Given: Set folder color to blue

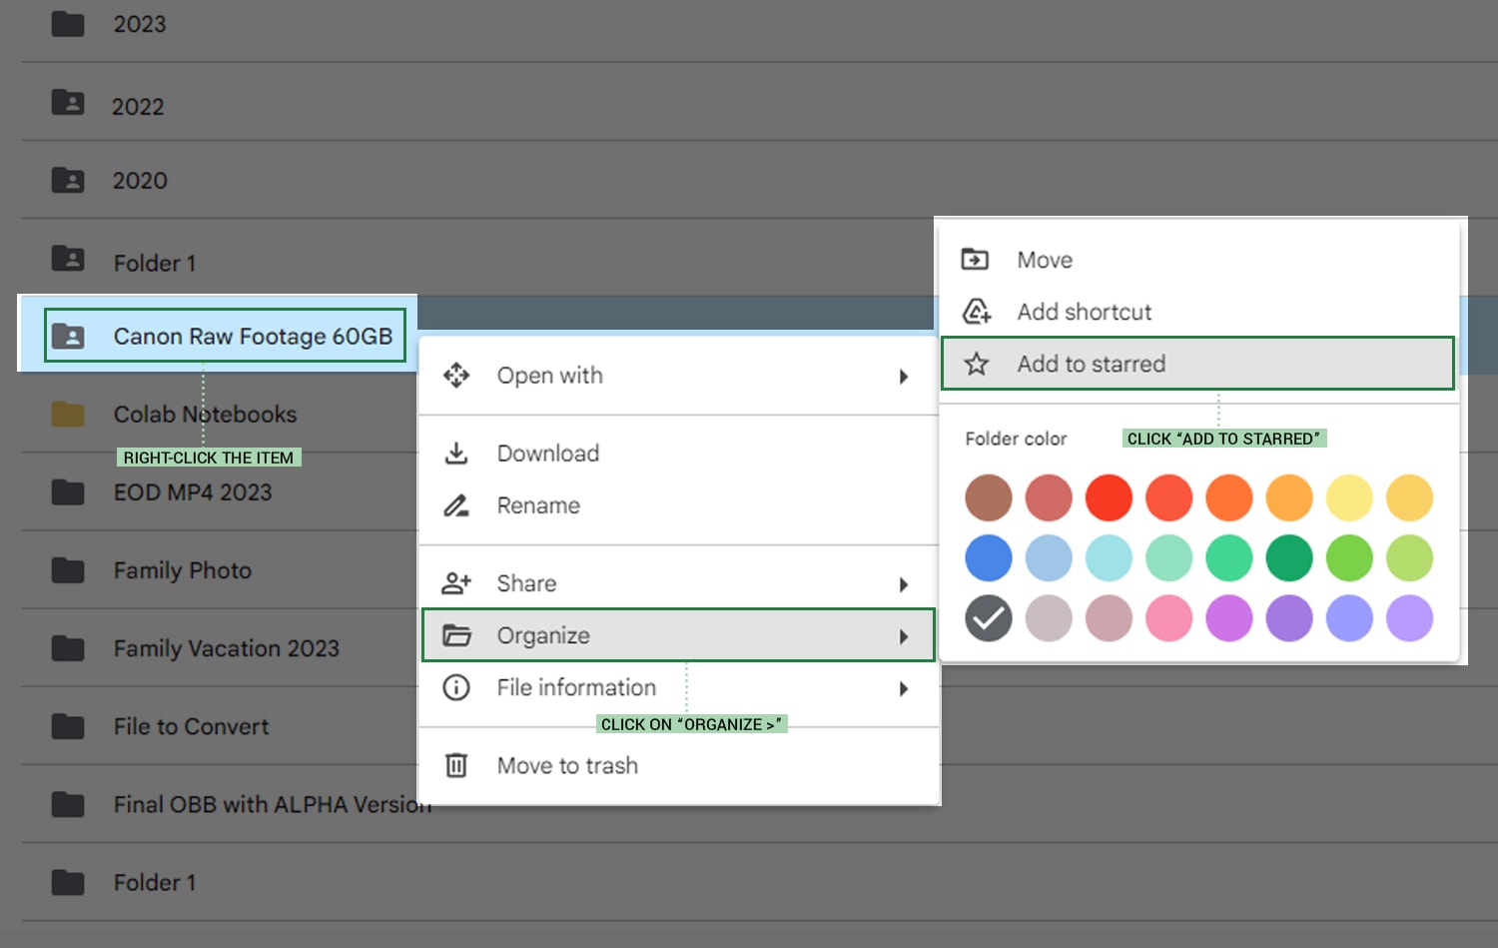Looking at the screenshot, I should coord(989,557).
